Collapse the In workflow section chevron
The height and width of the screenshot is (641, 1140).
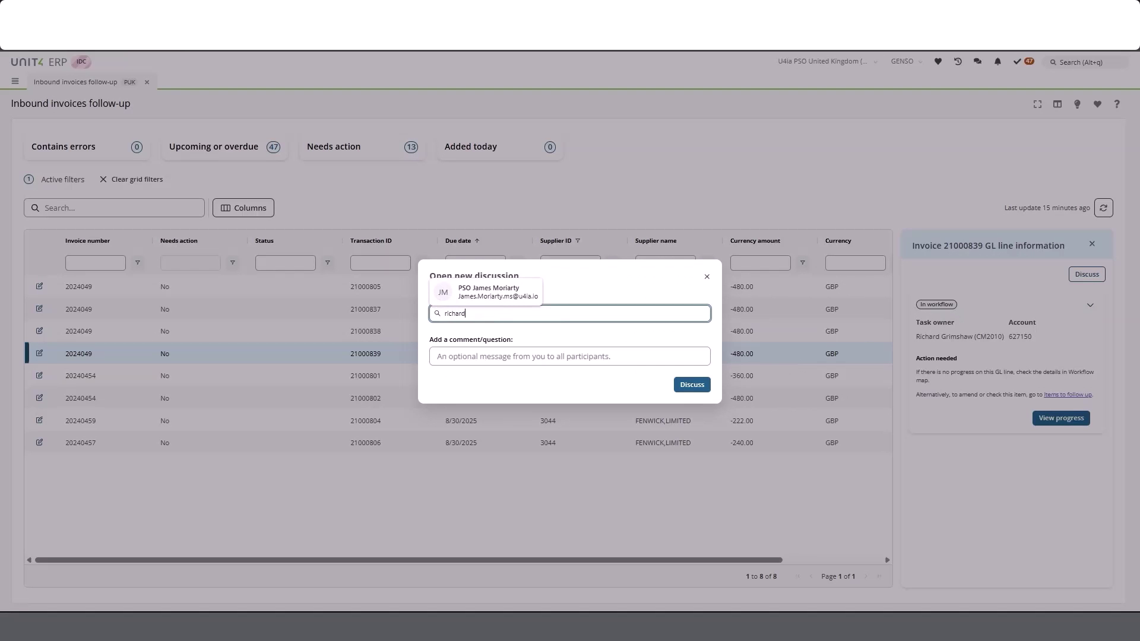pyautogui.click(x=1091, y=305)
